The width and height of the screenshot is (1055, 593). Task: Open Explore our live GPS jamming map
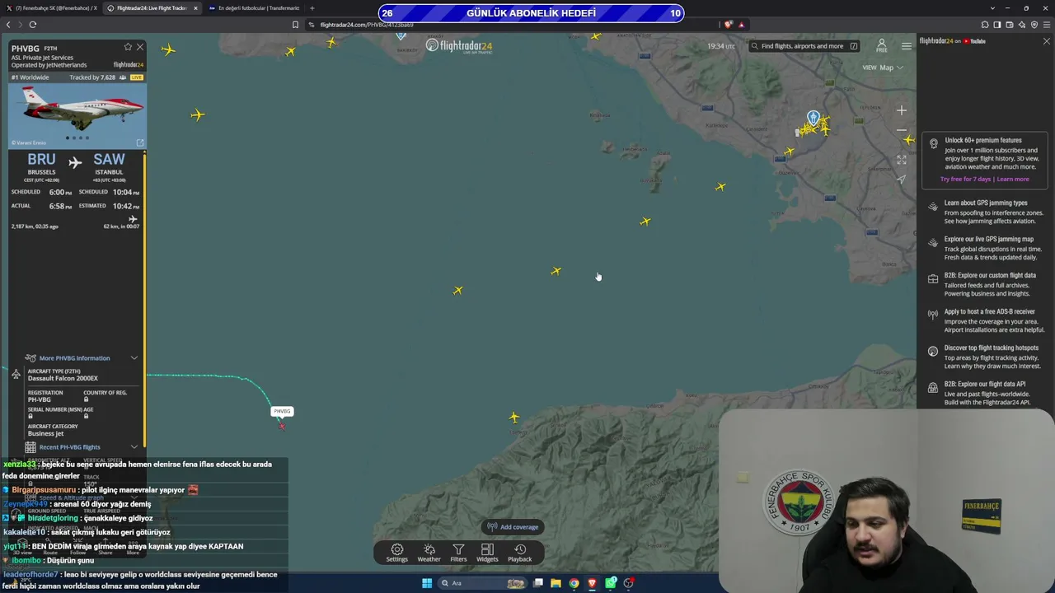coord(985,249)
